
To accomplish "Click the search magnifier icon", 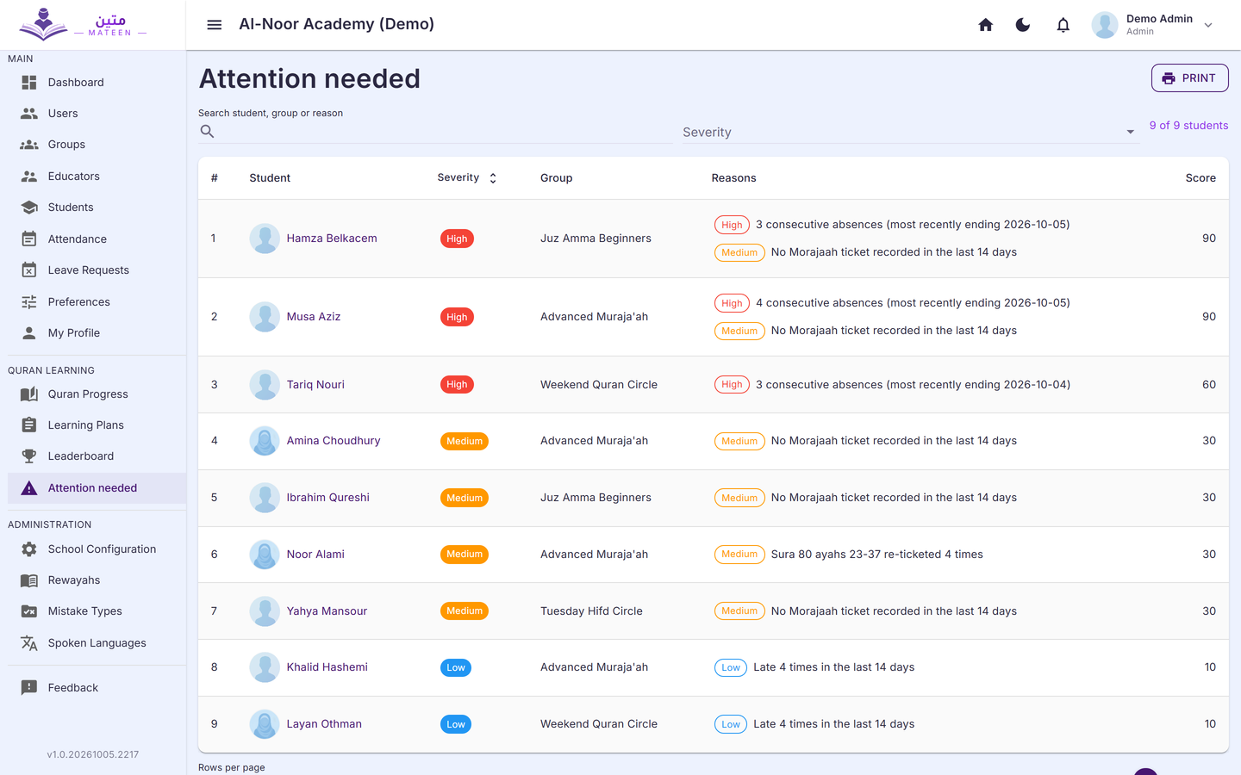I will 207,131.
